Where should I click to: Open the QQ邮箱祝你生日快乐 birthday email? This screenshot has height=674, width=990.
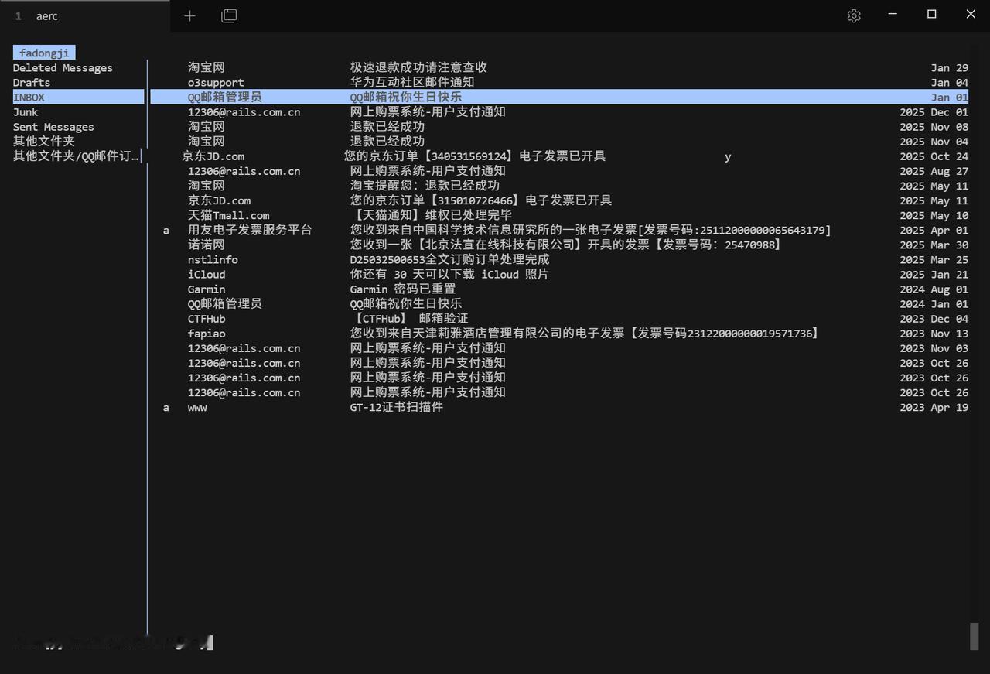(x=405, y=97)
